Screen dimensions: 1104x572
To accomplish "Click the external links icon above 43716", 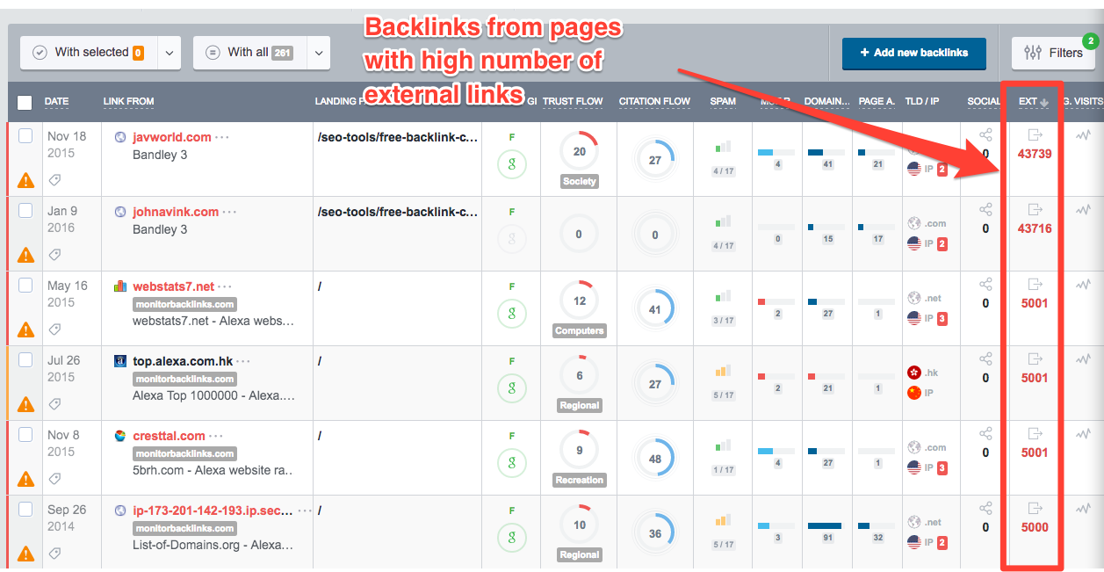I will [x=1035, y=210].
